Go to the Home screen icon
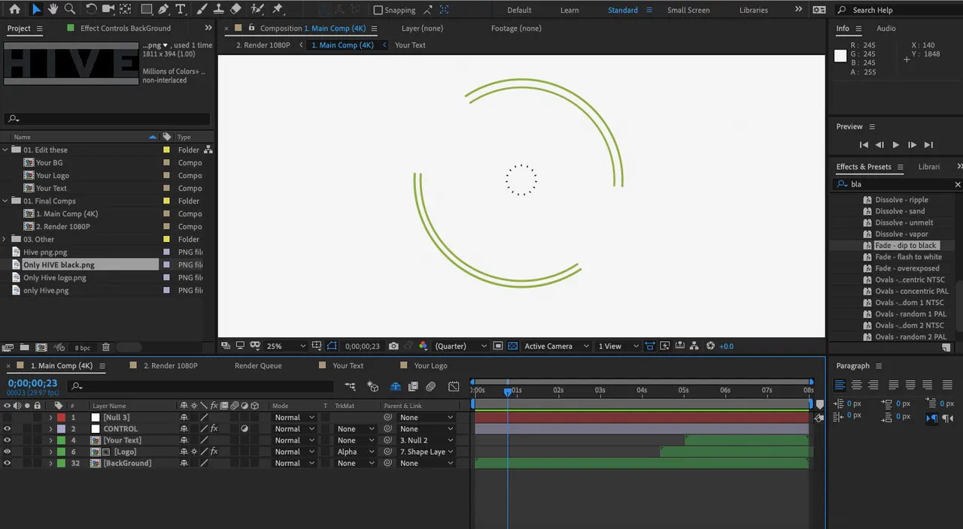Screen dimensions: 963x529 pyautogui.click(x=14, y=9)
